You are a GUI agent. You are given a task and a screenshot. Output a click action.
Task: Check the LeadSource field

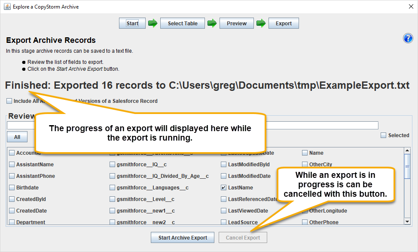tap(224, 222)
